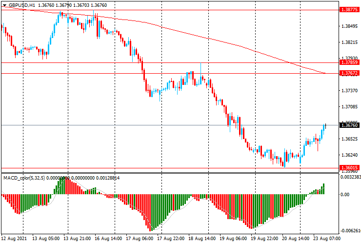Click the 19 Aug 06:00 time label
Image resolution: width=361 pixels, height=244 pixels.
(x=233, y=238)
